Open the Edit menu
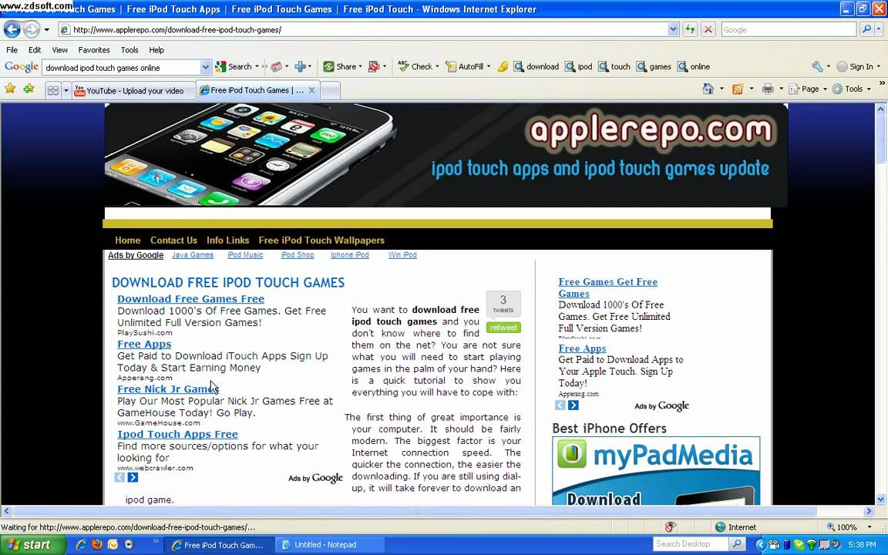888x555 pixels. click(35, 50)
